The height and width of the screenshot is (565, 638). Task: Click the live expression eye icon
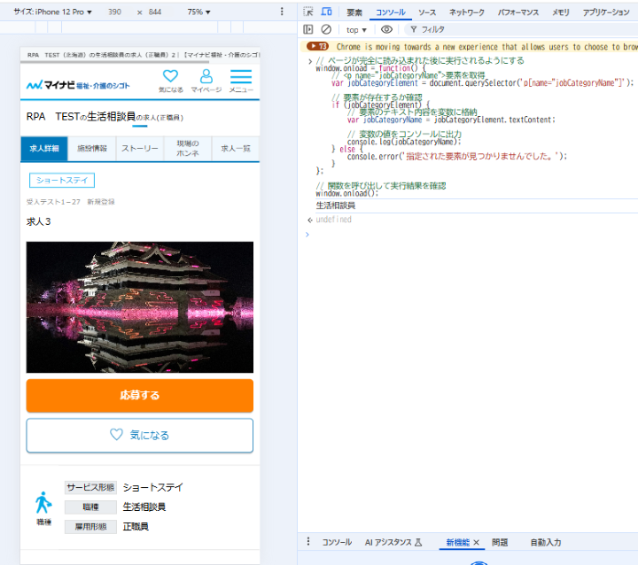386,29
